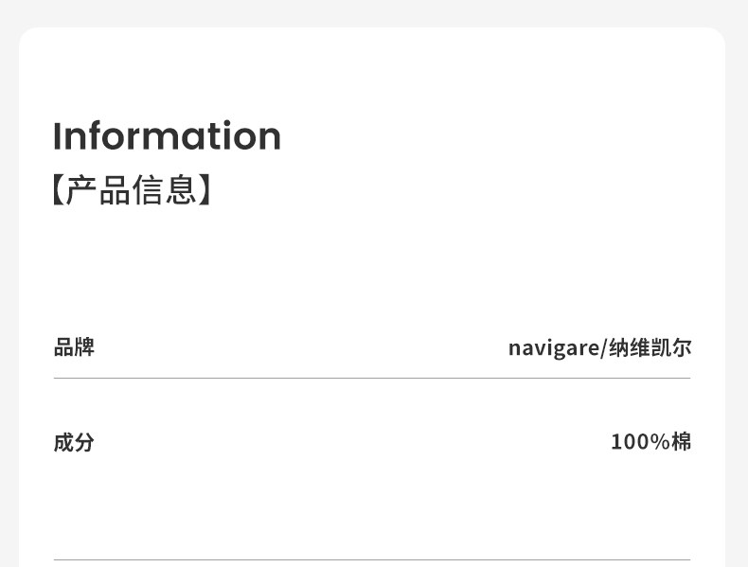Click the divider line beneath the 品牌 row

(372, 379)
